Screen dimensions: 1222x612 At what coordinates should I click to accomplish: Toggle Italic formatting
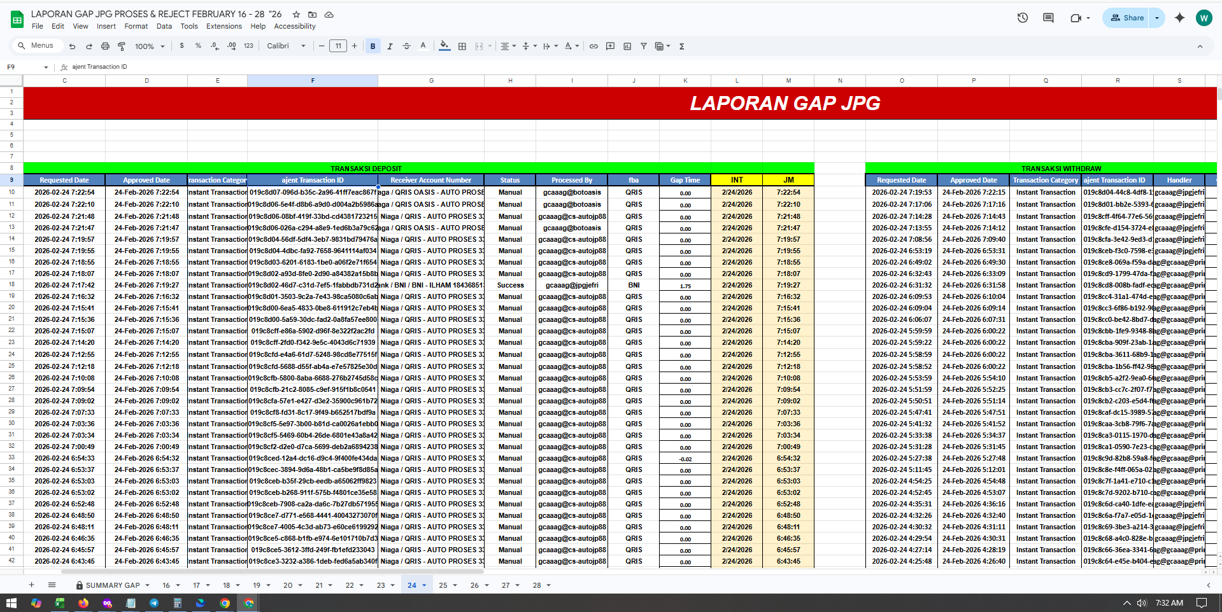[390, 46]
